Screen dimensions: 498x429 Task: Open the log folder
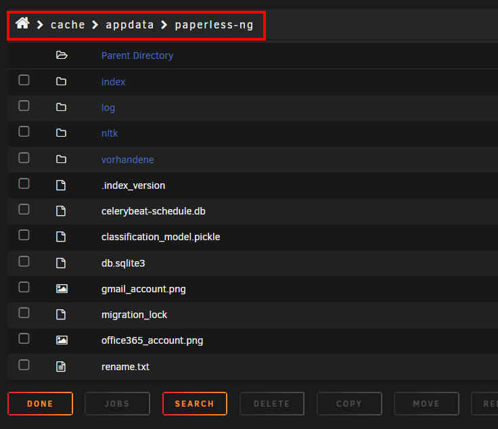[108, 108]
